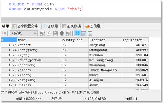Click the cancel changes icon beside trash
Viewport: 164px width, 104px height.
pyautogui.click(x=69, y=33)
